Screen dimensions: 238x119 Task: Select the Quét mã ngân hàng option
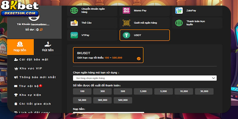tap(145, 23)
